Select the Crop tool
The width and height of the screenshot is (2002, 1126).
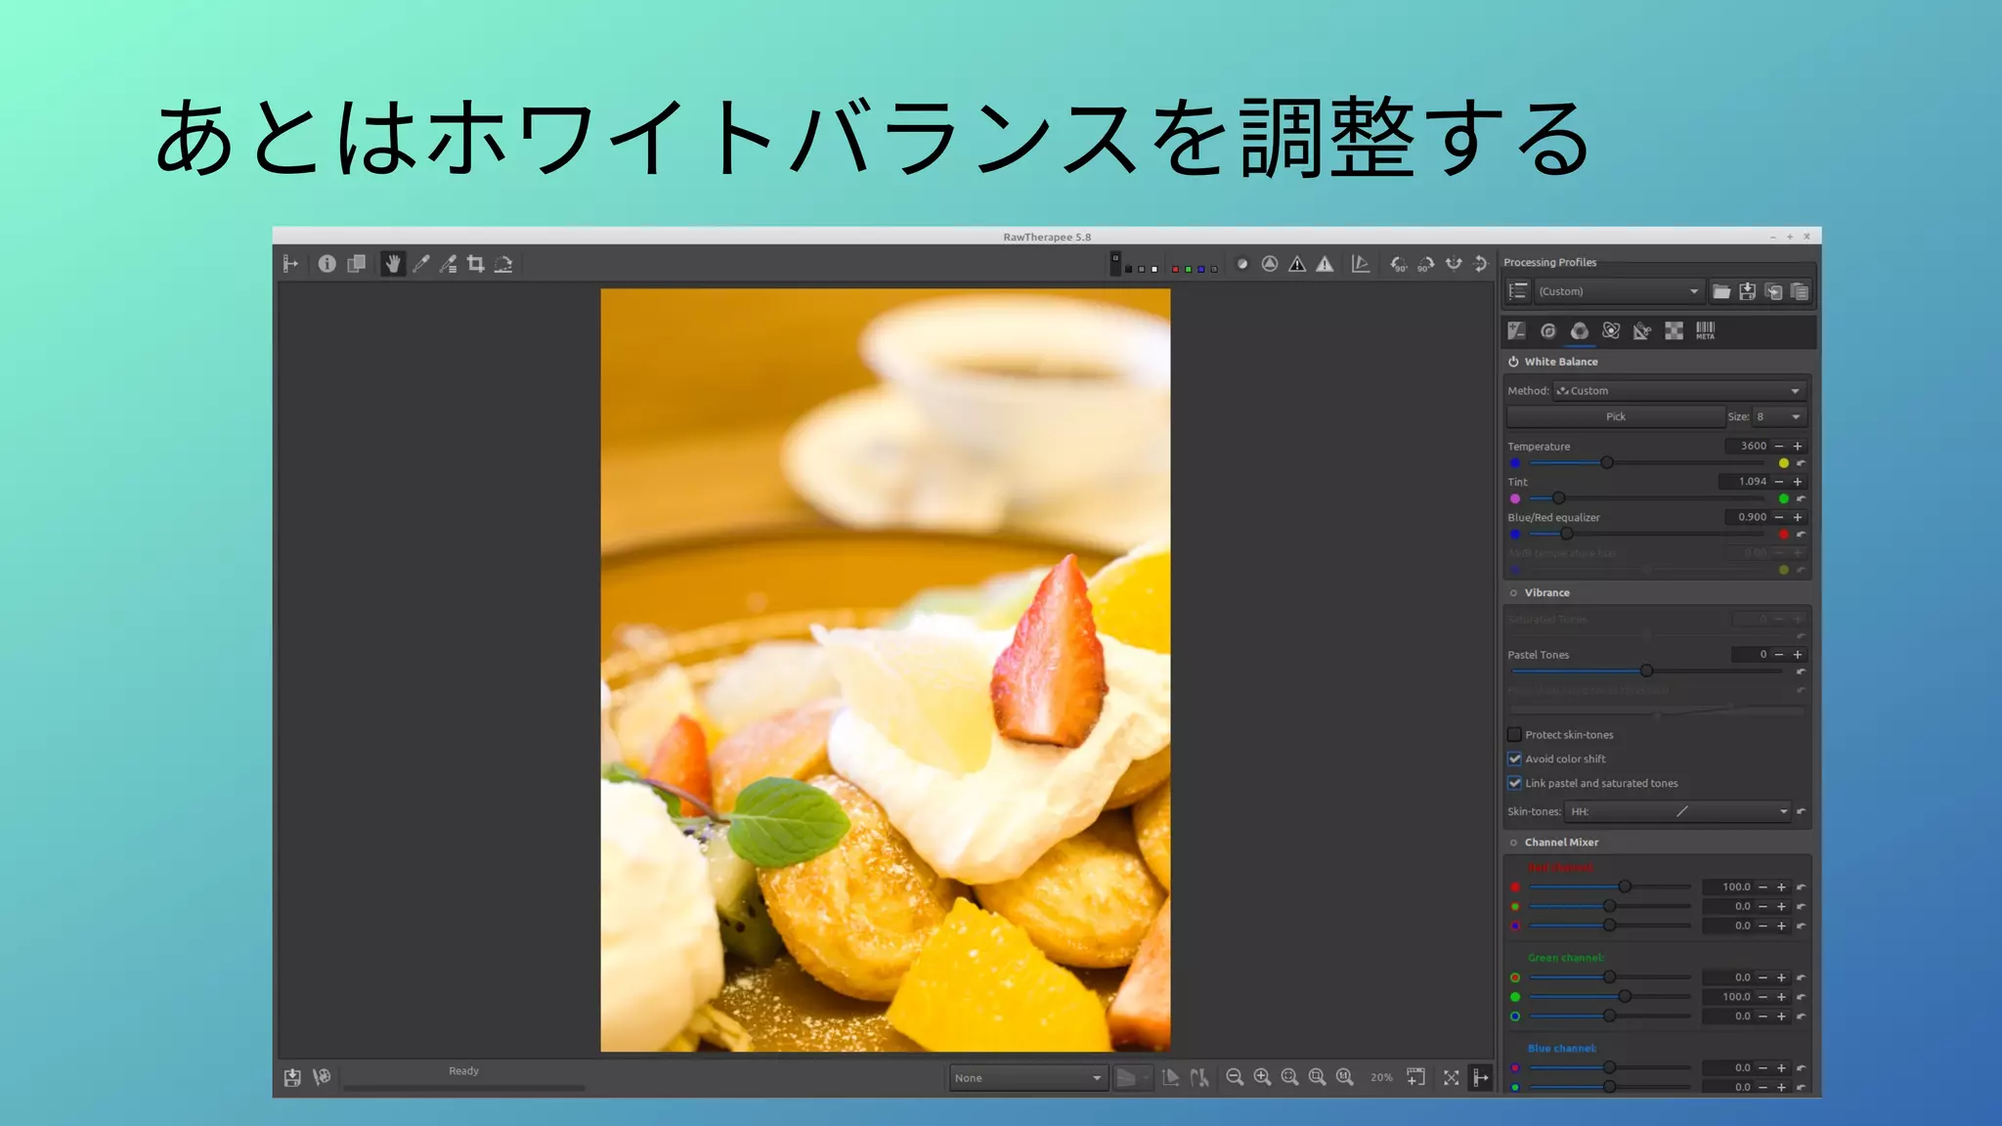pyautogui.click(x=476, y=264)
